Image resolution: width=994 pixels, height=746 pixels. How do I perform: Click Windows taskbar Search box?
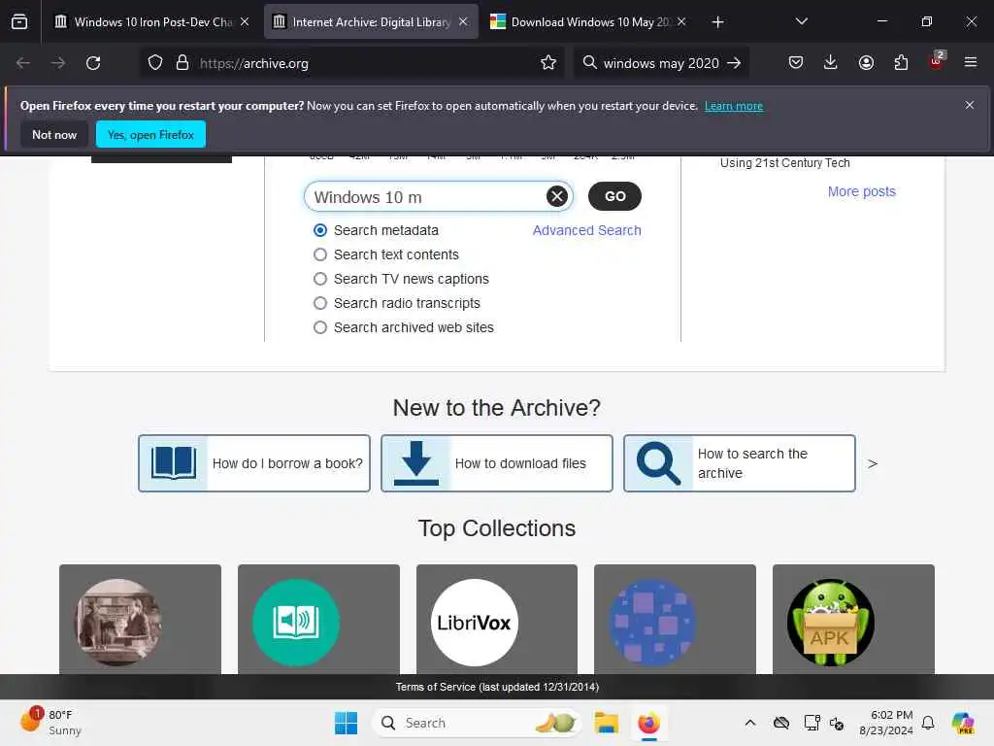coord(477,723)
